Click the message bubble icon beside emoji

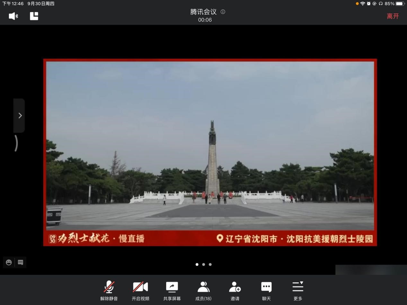coord(21,262)
